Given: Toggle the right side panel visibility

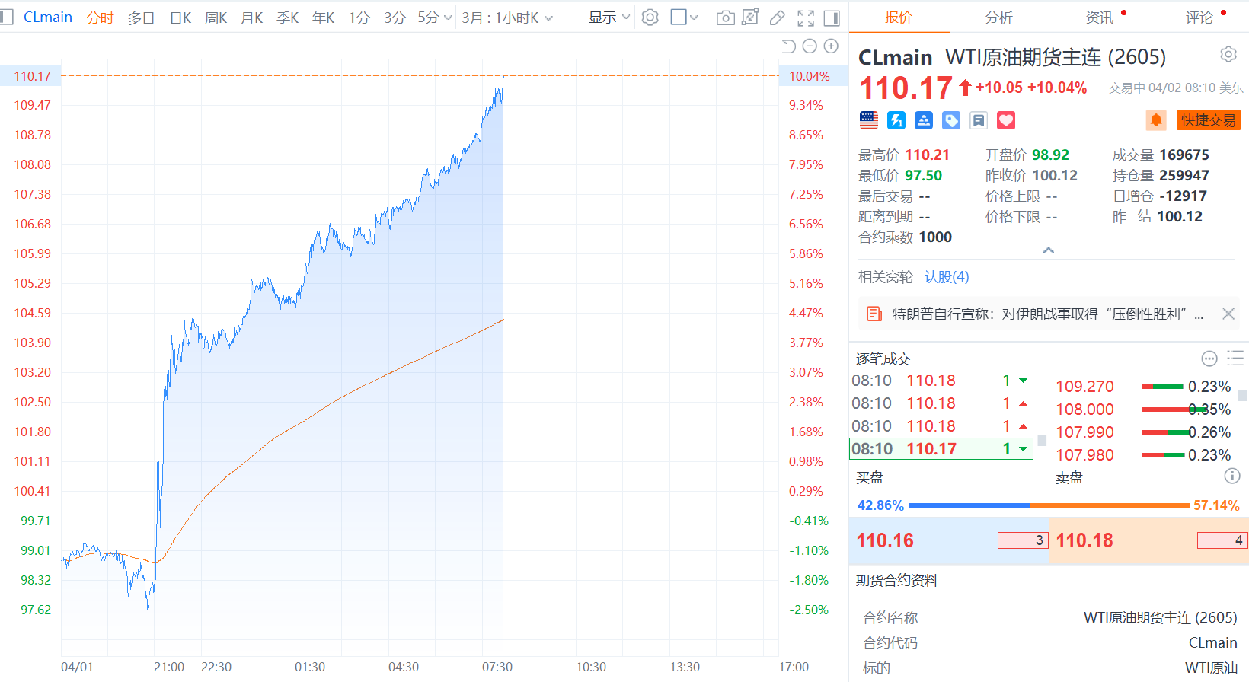Looking at the screenshot, I should point(832,18).
